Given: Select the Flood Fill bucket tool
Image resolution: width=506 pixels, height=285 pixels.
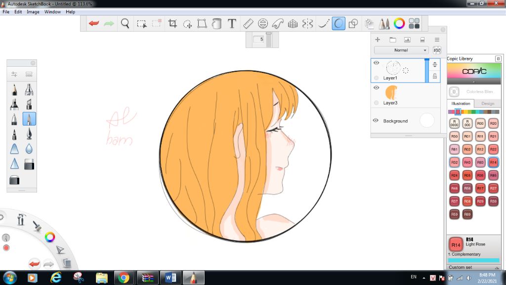Looking at the screenshot, I should click(x=217, y=24).
